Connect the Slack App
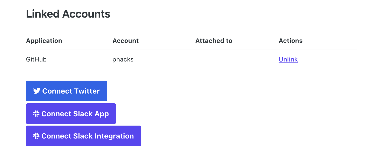The width and height of the screenshot is (377, 154). pos(71,114)
